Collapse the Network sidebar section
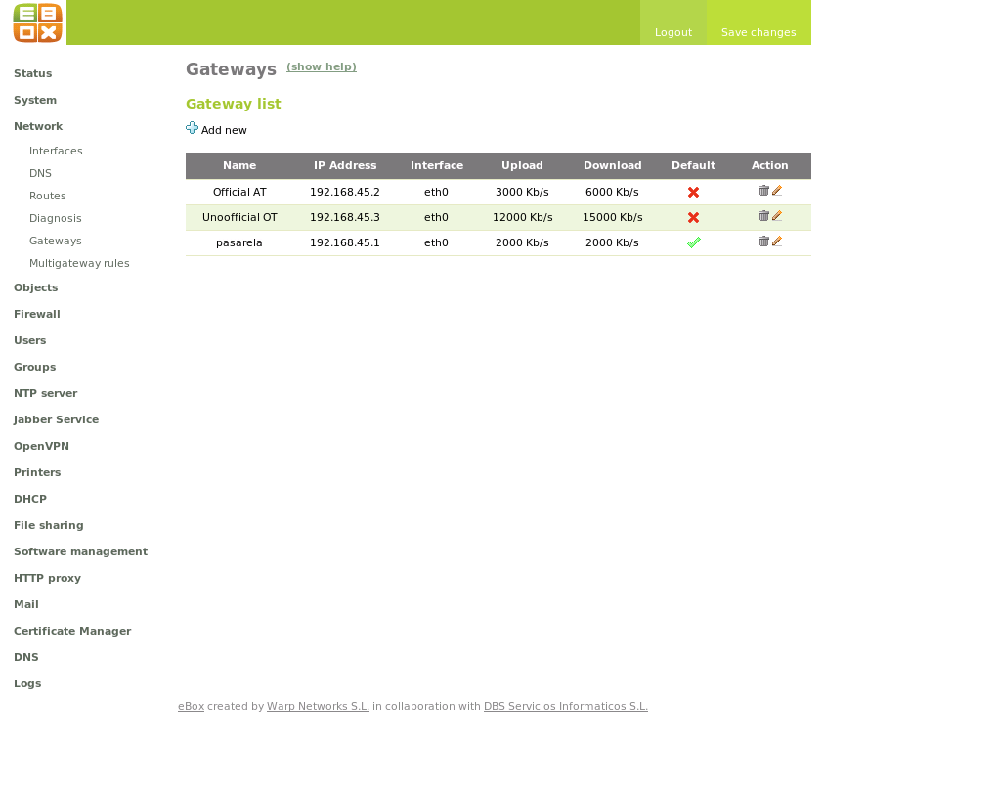Image resolution: width=997 pixels, height=791 pixels. (x=38, y=127)
